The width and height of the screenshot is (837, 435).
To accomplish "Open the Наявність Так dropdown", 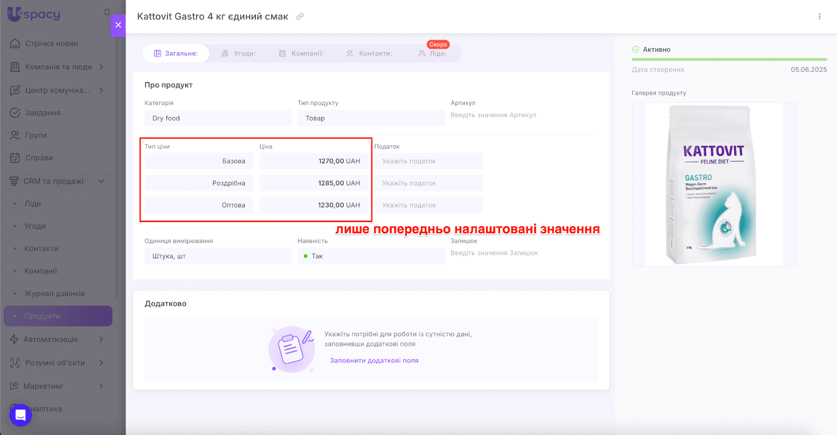I will point(371,256).
